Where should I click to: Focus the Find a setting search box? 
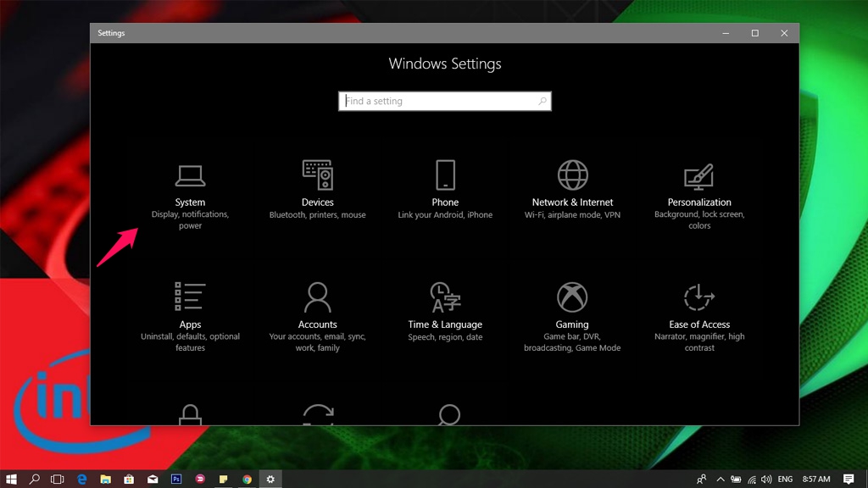click(444, 101)
